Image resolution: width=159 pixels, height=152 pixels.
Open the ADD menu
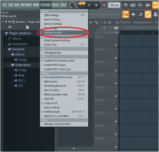pos(17,5)
